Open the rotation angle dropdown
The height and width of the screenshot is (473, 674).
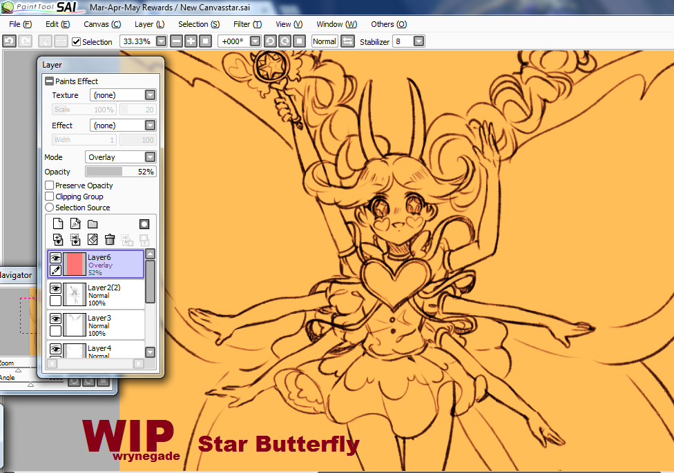tap(255, 41)
